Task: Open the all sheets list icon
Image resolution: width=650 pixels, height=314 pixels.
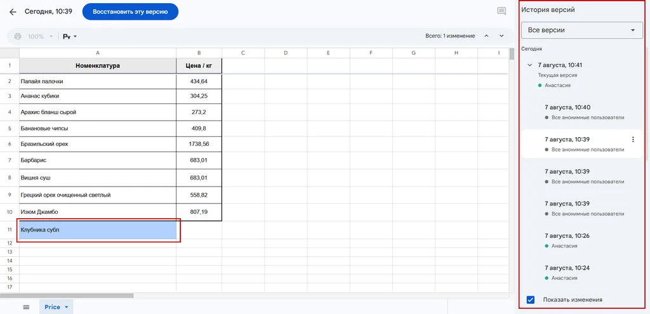Action: click(x=26, y=307)
